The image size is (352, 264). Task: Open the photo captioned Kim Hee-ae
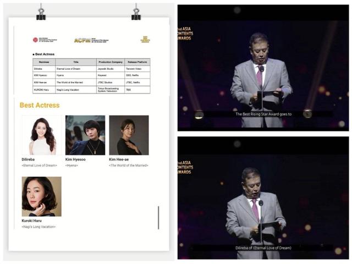pos(129,135)
